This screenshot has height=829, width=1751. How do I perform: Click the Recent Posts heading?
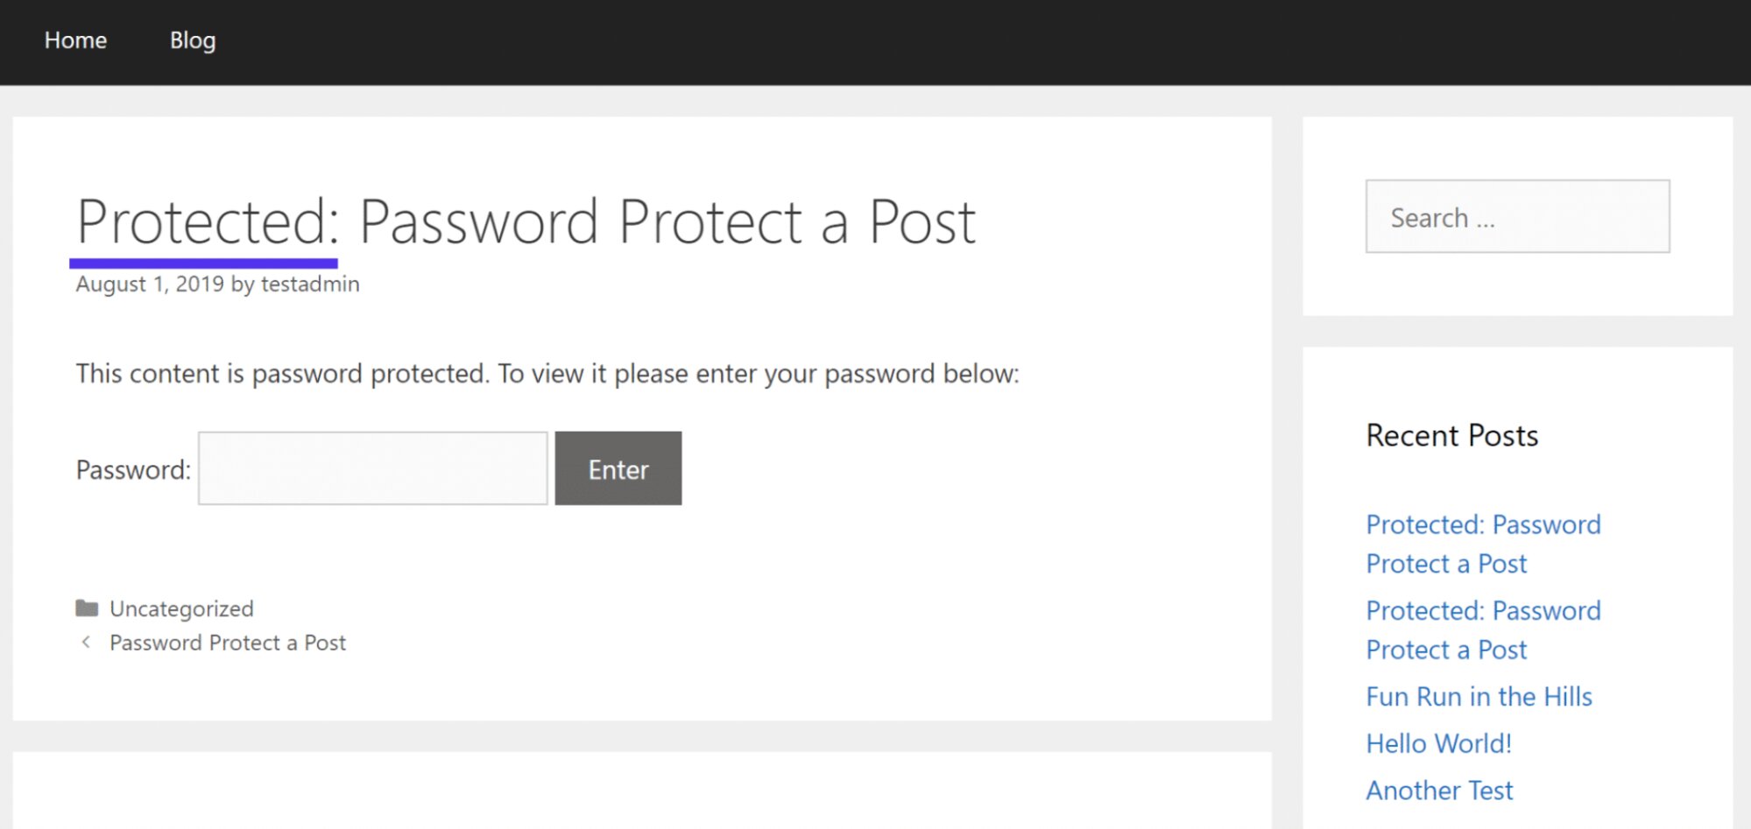[1451, 435]
